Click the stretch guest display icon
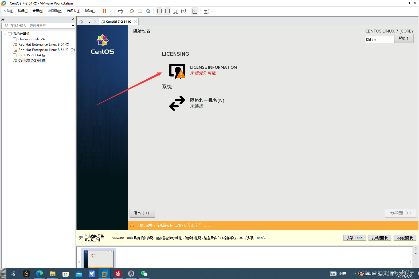 click(x=206, y=11)
